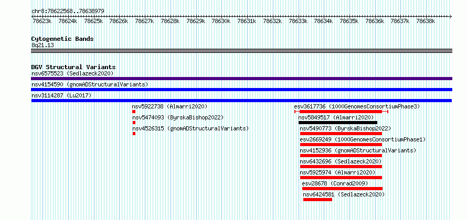This screenshot has width=467, height=220.
Task: Open nsv5490773 (ByrskaBishop2022) label
Action: coord(345,128)
